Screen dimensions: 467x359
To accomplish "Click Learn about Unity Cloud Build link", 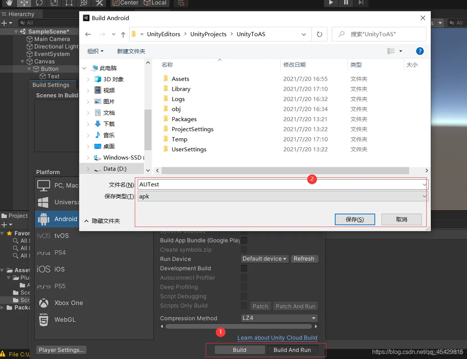I will coord(277,338).
